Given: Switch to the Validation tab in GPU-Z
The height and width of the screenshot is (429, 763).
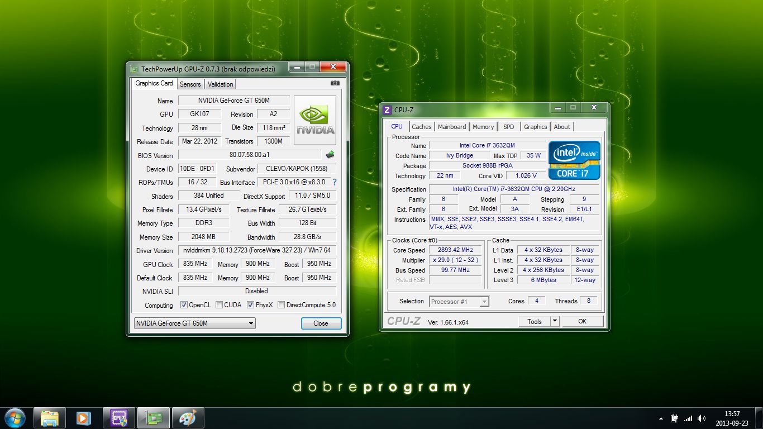Looking at the screenshot, I should 220,84.
